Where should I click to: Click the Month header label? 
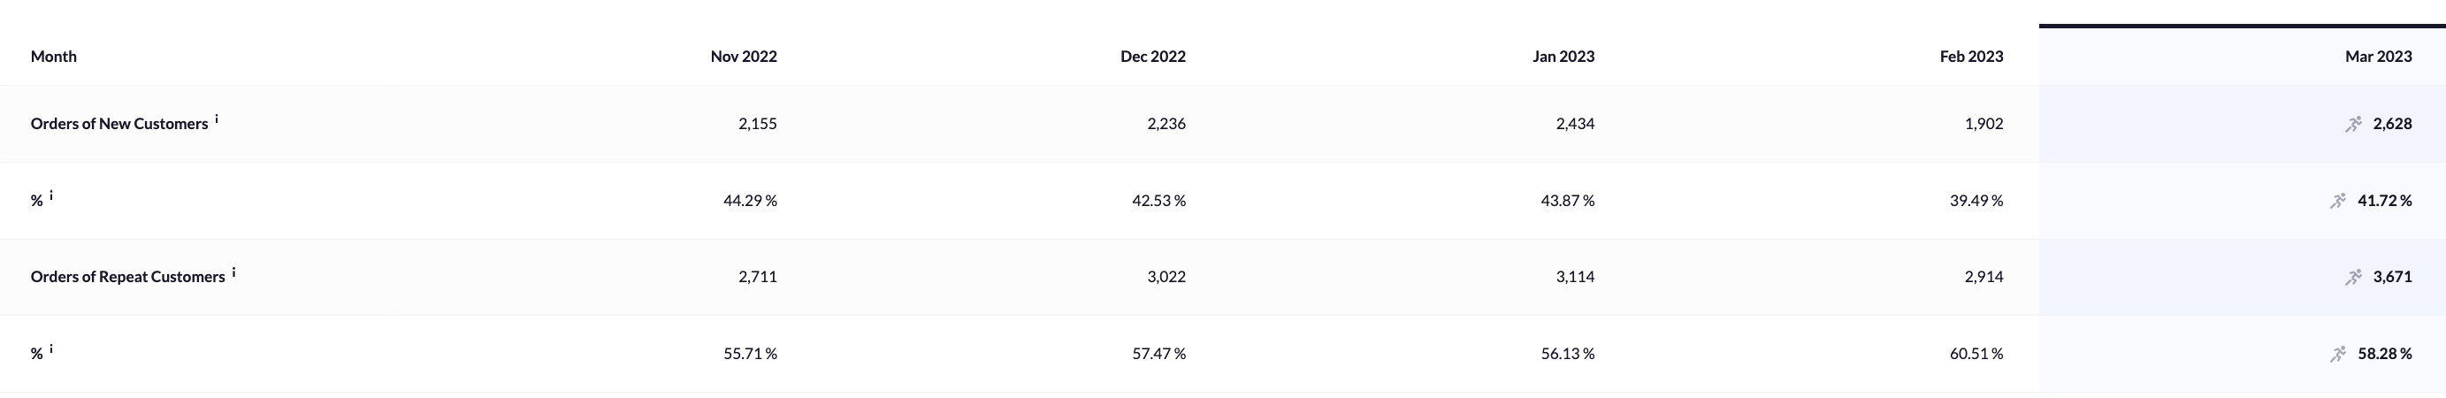pos(53,56)
